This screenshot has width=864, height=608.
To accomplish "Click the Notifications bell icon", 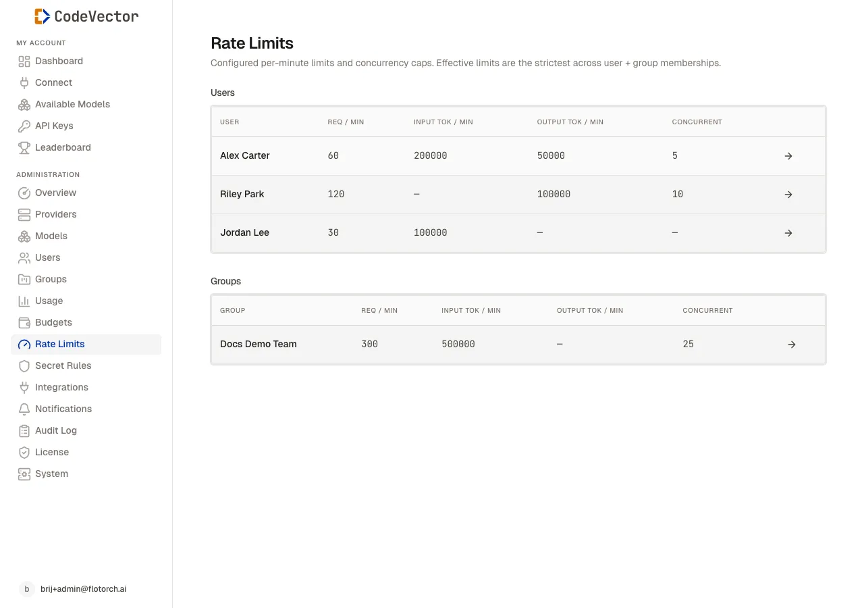I will 24,409.
